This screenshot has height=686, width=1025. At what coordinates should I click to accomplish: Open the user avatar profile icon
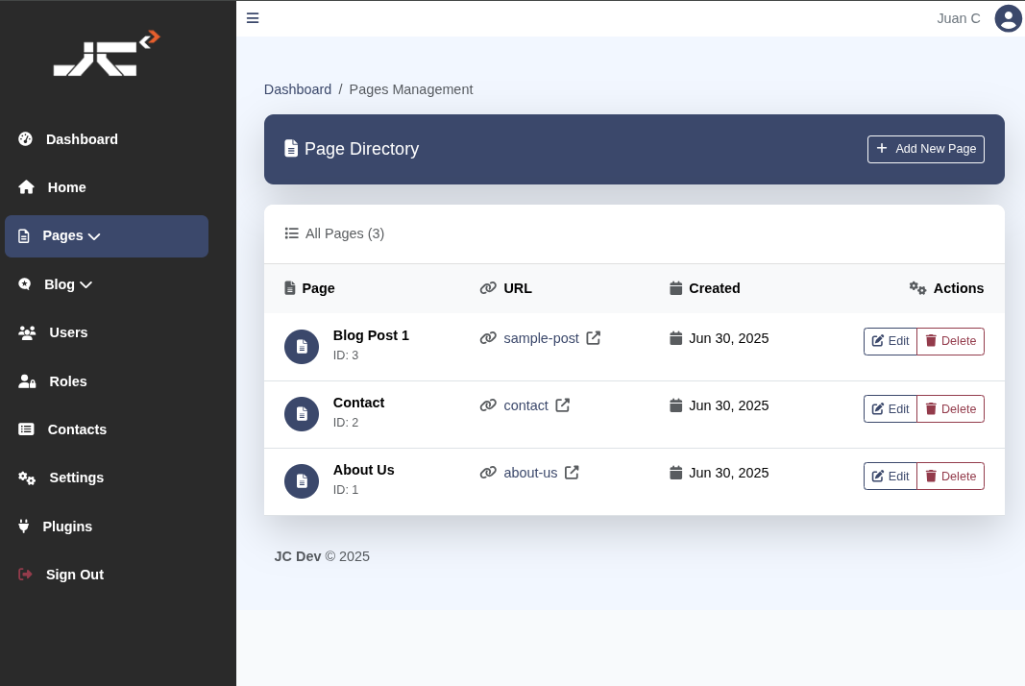tap(1008, 18)
